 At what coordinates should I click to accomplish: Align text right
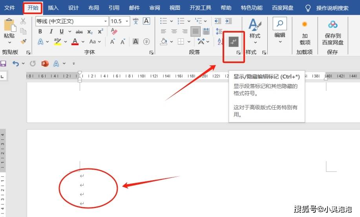pos(185,31)
